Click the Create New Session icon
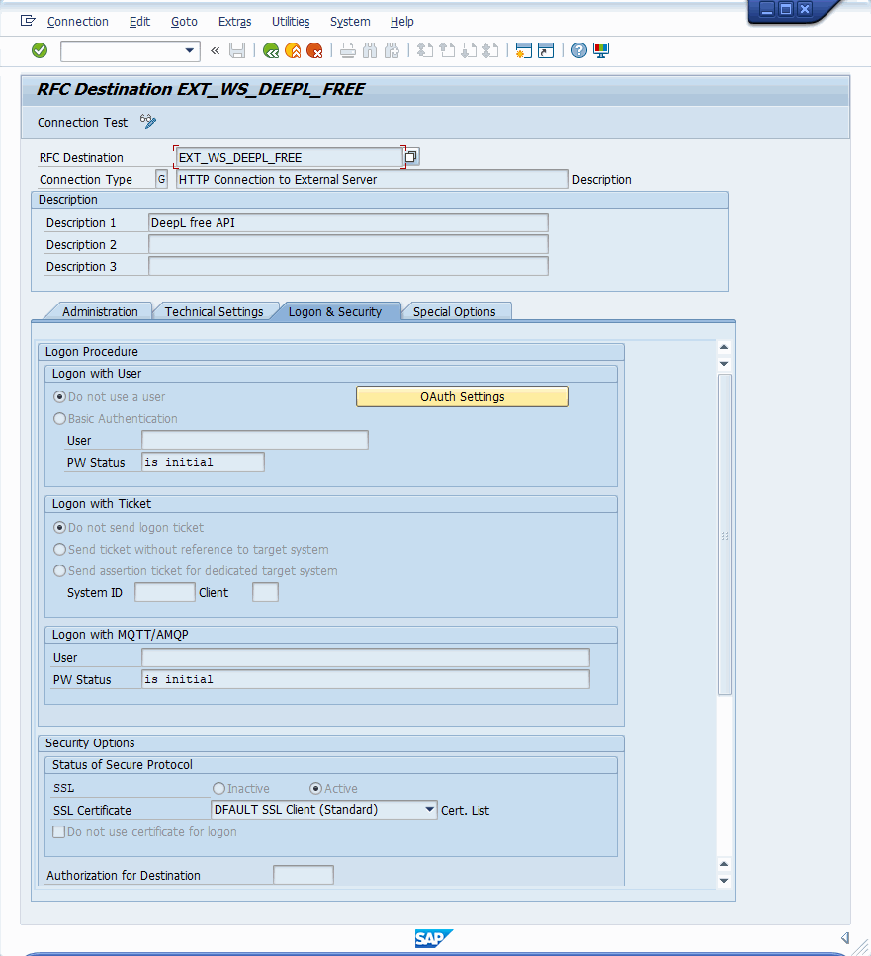Screen dimensions: 871x956 click(524, 50)
